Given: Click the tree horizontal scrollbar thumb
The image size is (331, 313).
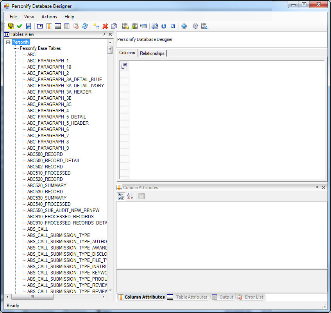Looking at the screenshot, I should point(32,297).
